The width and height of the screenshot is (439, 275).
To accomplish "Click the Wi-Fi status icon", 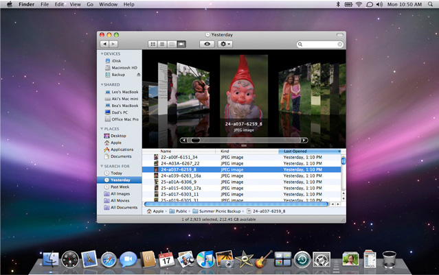I will point(359,4).
